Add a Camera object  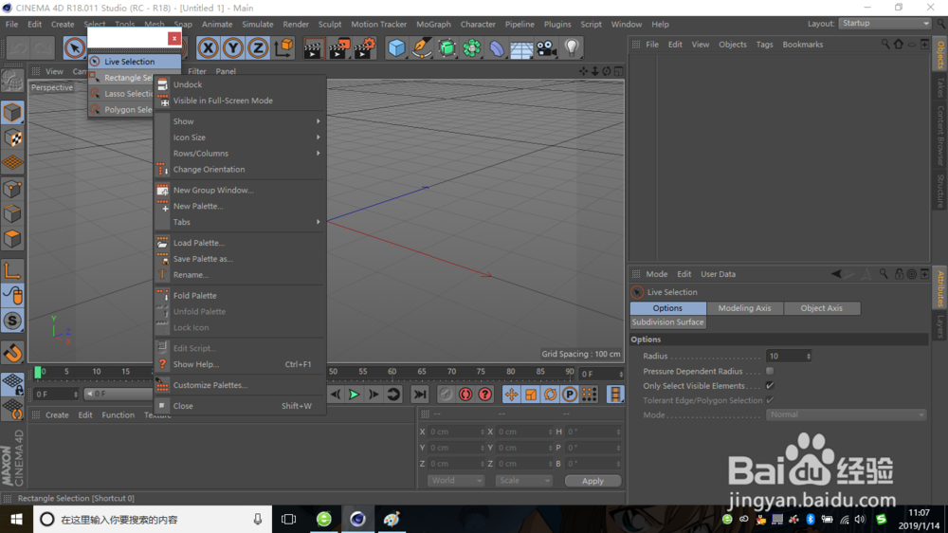pos(547,47)
